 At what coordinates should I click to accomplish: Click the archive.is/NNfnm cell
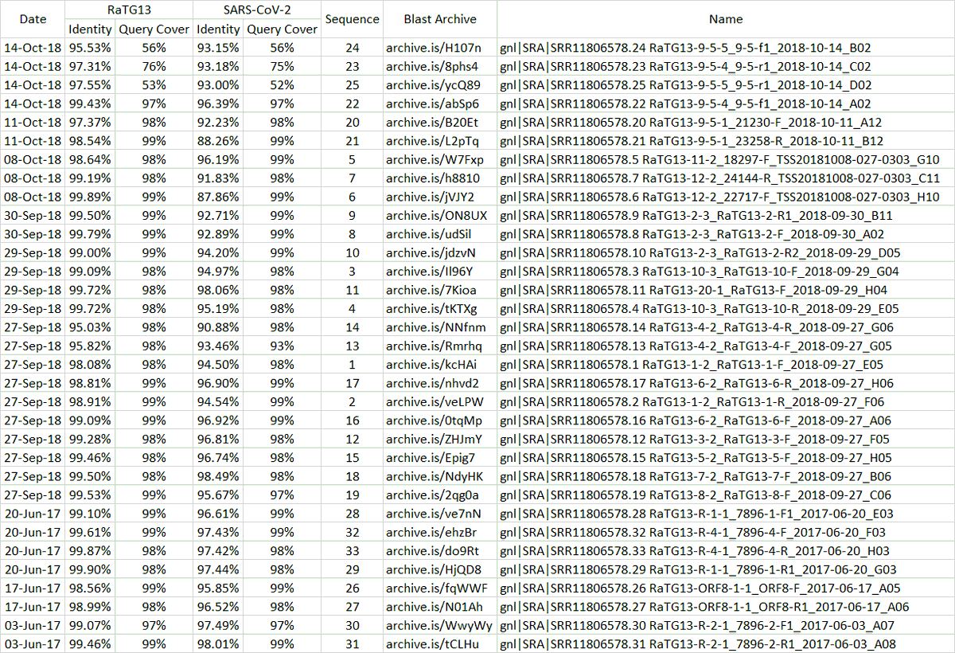(440, 327)
